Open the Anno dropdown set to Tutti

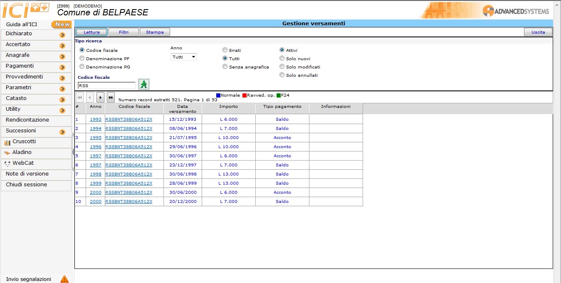click(x=184, y=57)
